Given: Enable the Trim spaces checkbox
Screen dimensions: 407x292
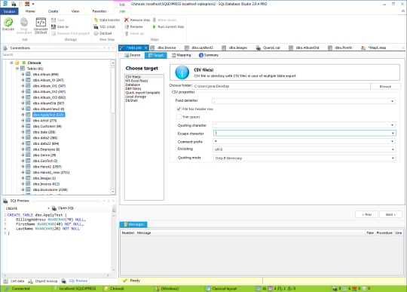Looking at the screenshot, I should (179, 117).
